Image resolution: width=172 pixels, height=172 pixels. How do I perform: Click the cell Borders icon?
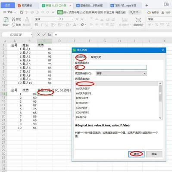pos(52,25)
